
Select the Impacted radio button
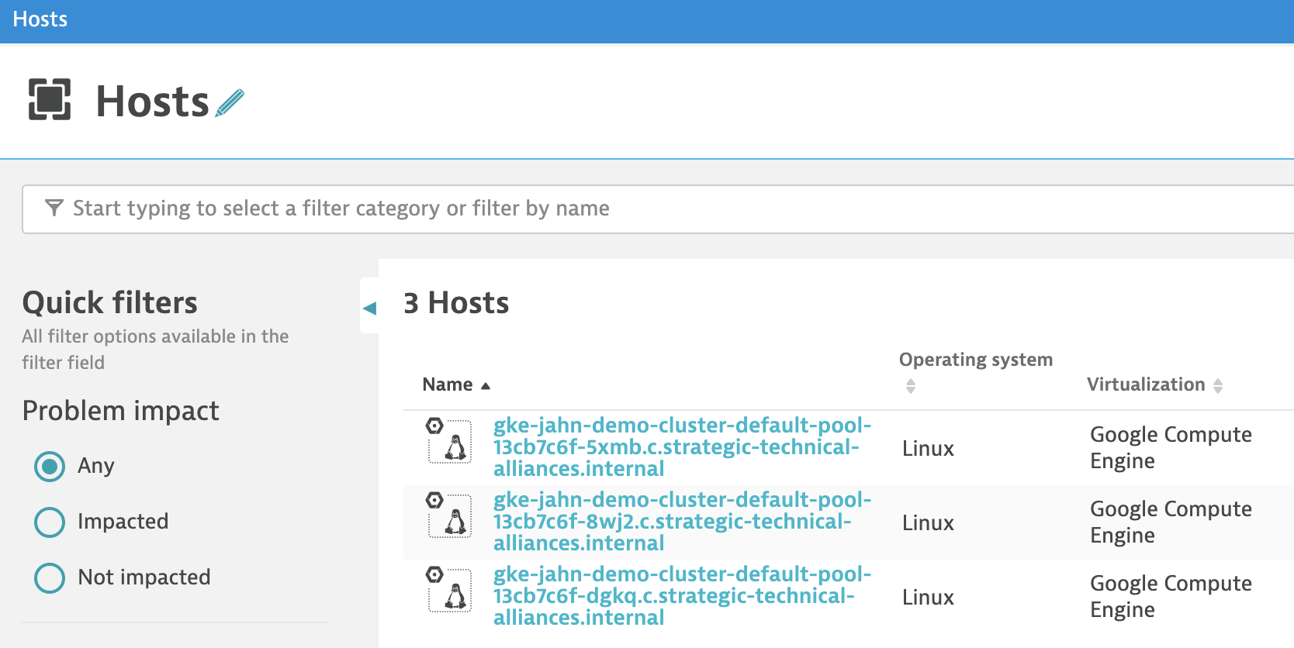point(50,522)
